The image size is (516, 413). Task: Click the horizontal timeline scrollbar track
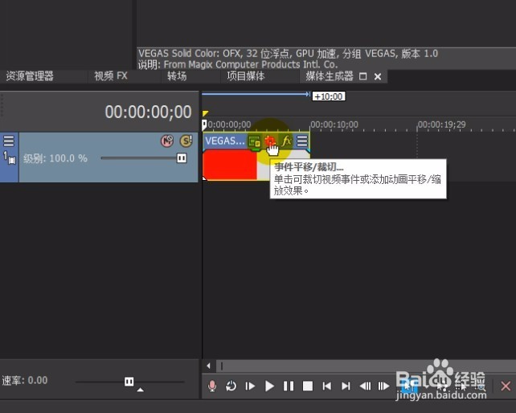tap(366, 366)
